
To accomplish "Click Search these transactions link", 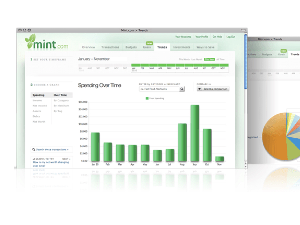I will 52,150.
